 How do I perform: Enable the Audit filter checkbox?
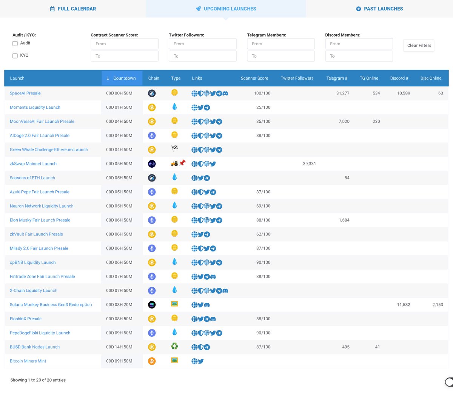point(15,43)
